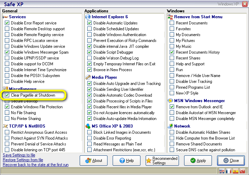
Task: Enable Disable Remote Desktop support
Action: (x=7, y=29)
